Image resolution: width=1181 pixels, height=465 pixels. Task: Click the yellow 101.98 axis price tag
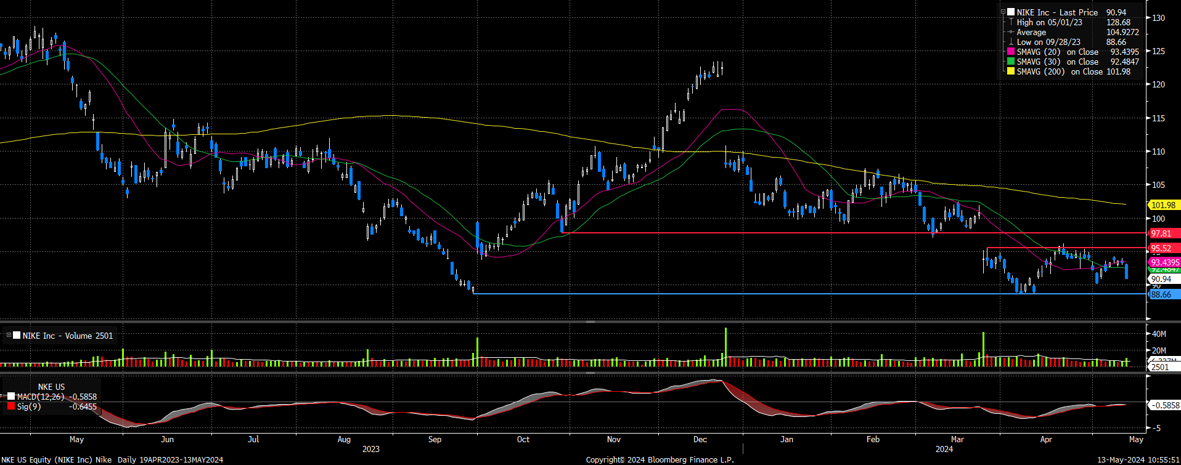pos(1163,205)
